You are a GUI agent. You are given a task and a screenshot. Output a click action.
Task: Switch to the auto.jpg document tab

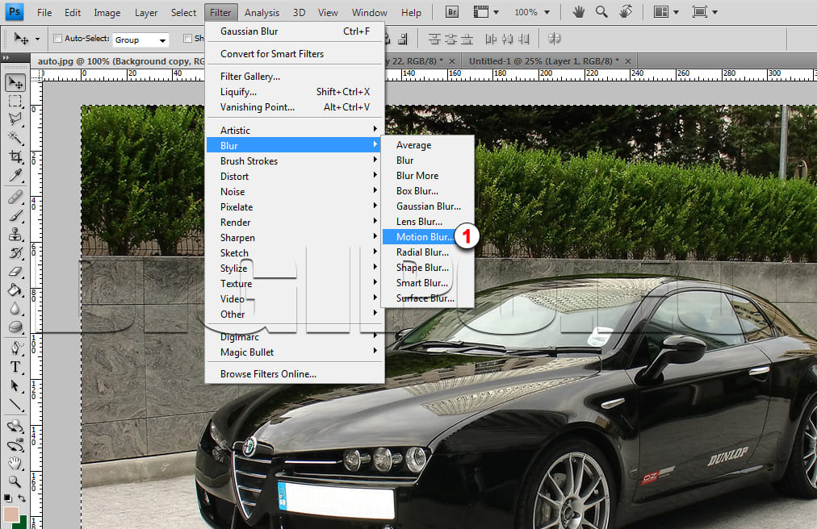(x=121, y=61)
